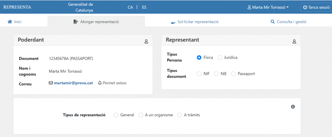Screen dimensions: 332x137
Task: Select the Jurídica person type radio button
Action: point(220,57)
